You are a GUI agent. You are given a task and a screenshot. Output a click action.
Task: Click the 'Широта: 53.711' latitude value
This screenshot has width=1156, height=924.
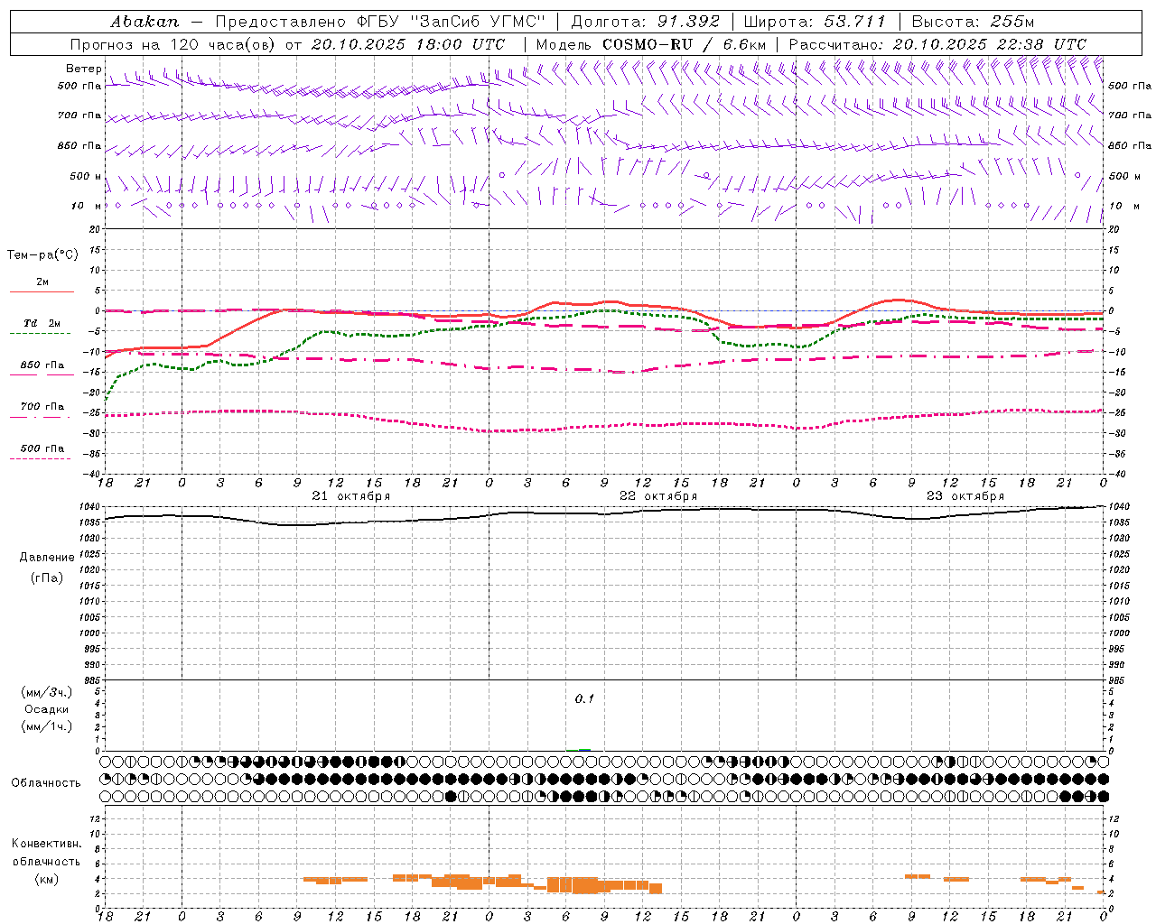[x=815, y=22]
